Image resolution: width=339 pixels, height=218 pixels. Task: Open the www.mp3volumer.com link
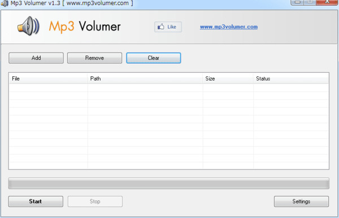[x=229, y=27]
